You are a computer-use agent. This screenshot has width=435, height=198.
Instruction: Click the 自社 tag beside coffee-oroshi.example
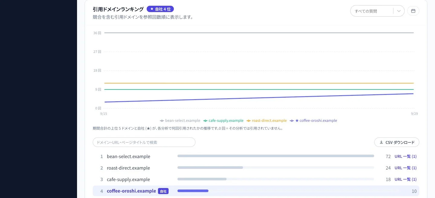tap(163, 191)
